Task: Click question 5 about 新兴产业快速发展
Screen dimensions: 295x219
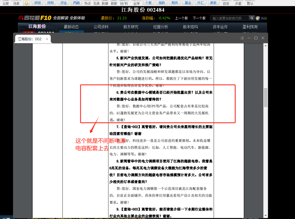Action: pos(161,62)
